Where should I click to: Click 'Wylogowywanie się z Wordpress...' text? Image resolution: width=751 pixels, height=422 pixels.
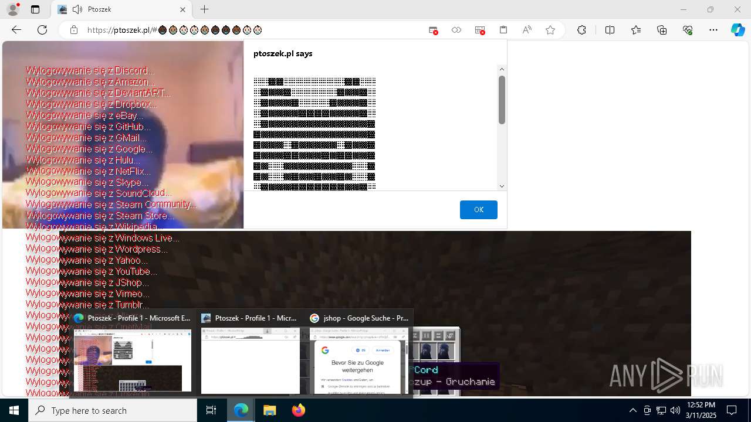point(97,249)
